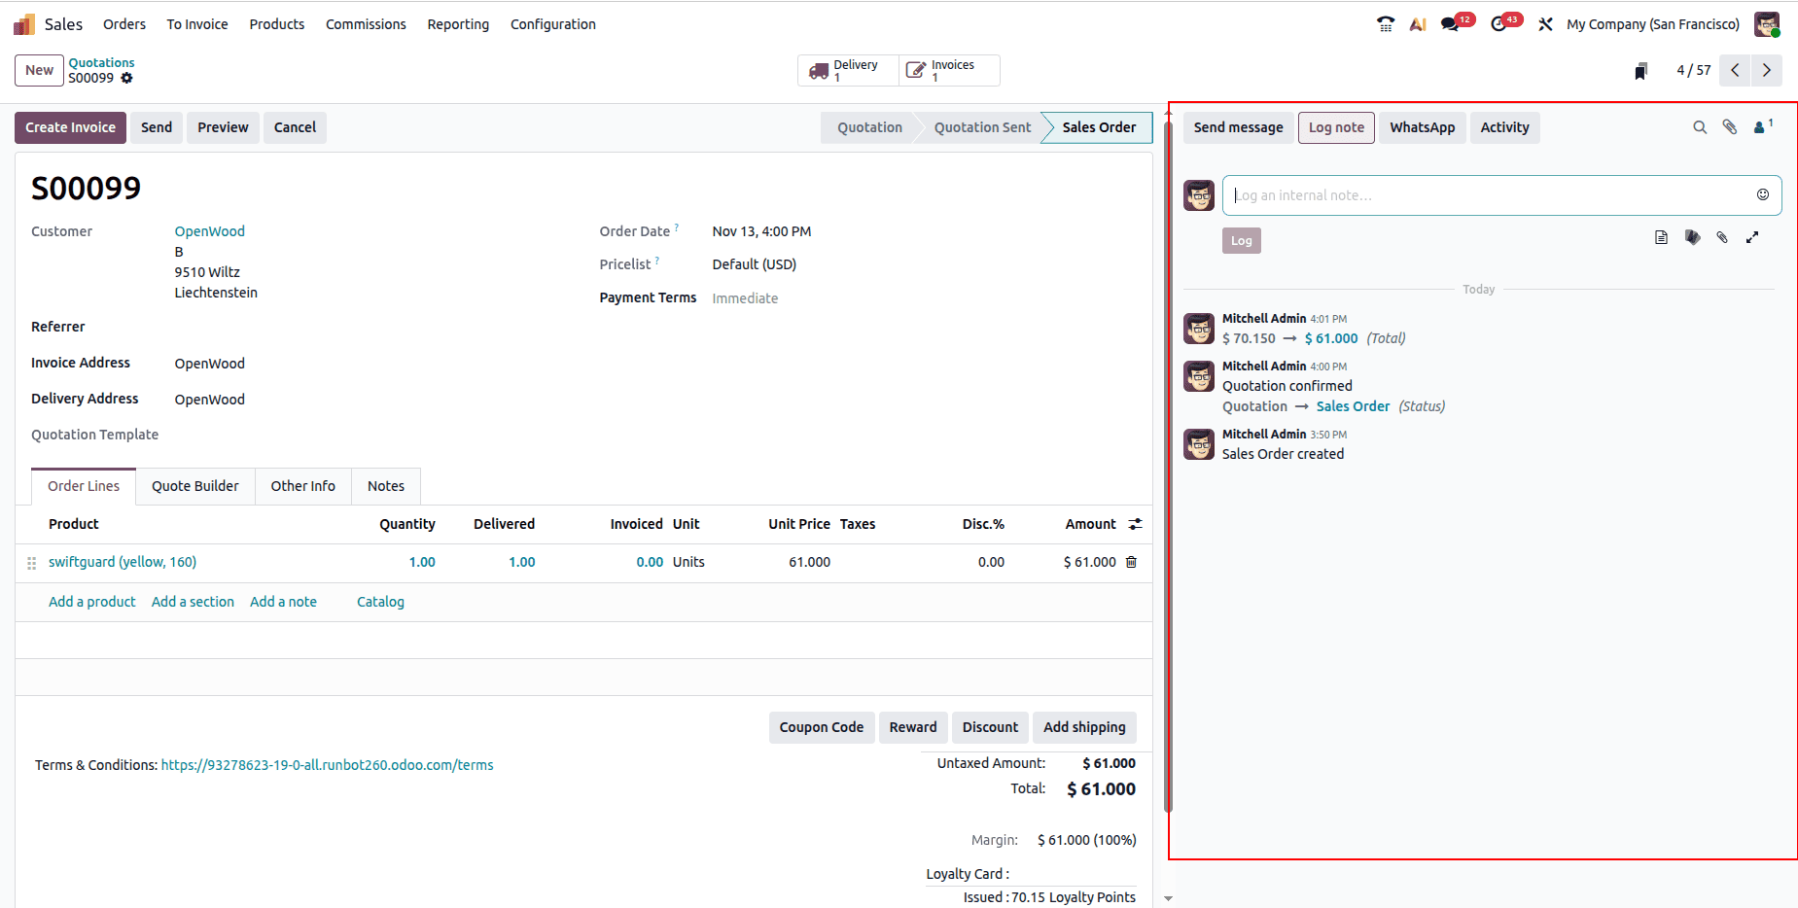Open the gear actions menu beside S00099
The width and height of the screenshot is (1798, 908).
(127, 78)
